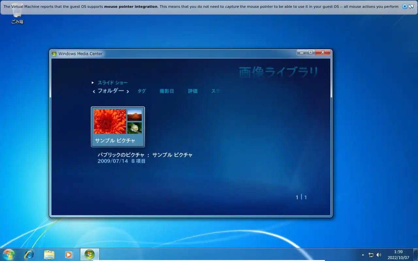Click left chevron beside フォルダー

94,92
